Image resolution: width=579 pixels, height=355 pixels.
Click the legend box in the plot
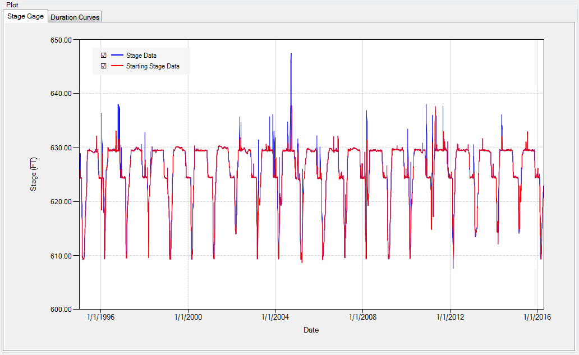[142, 59]
